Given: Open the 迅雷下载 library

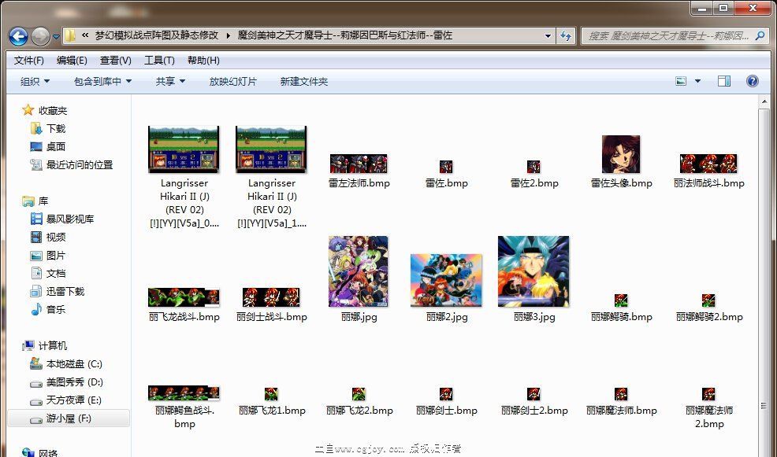Looking at the screenshot, I should click(57, 291).
